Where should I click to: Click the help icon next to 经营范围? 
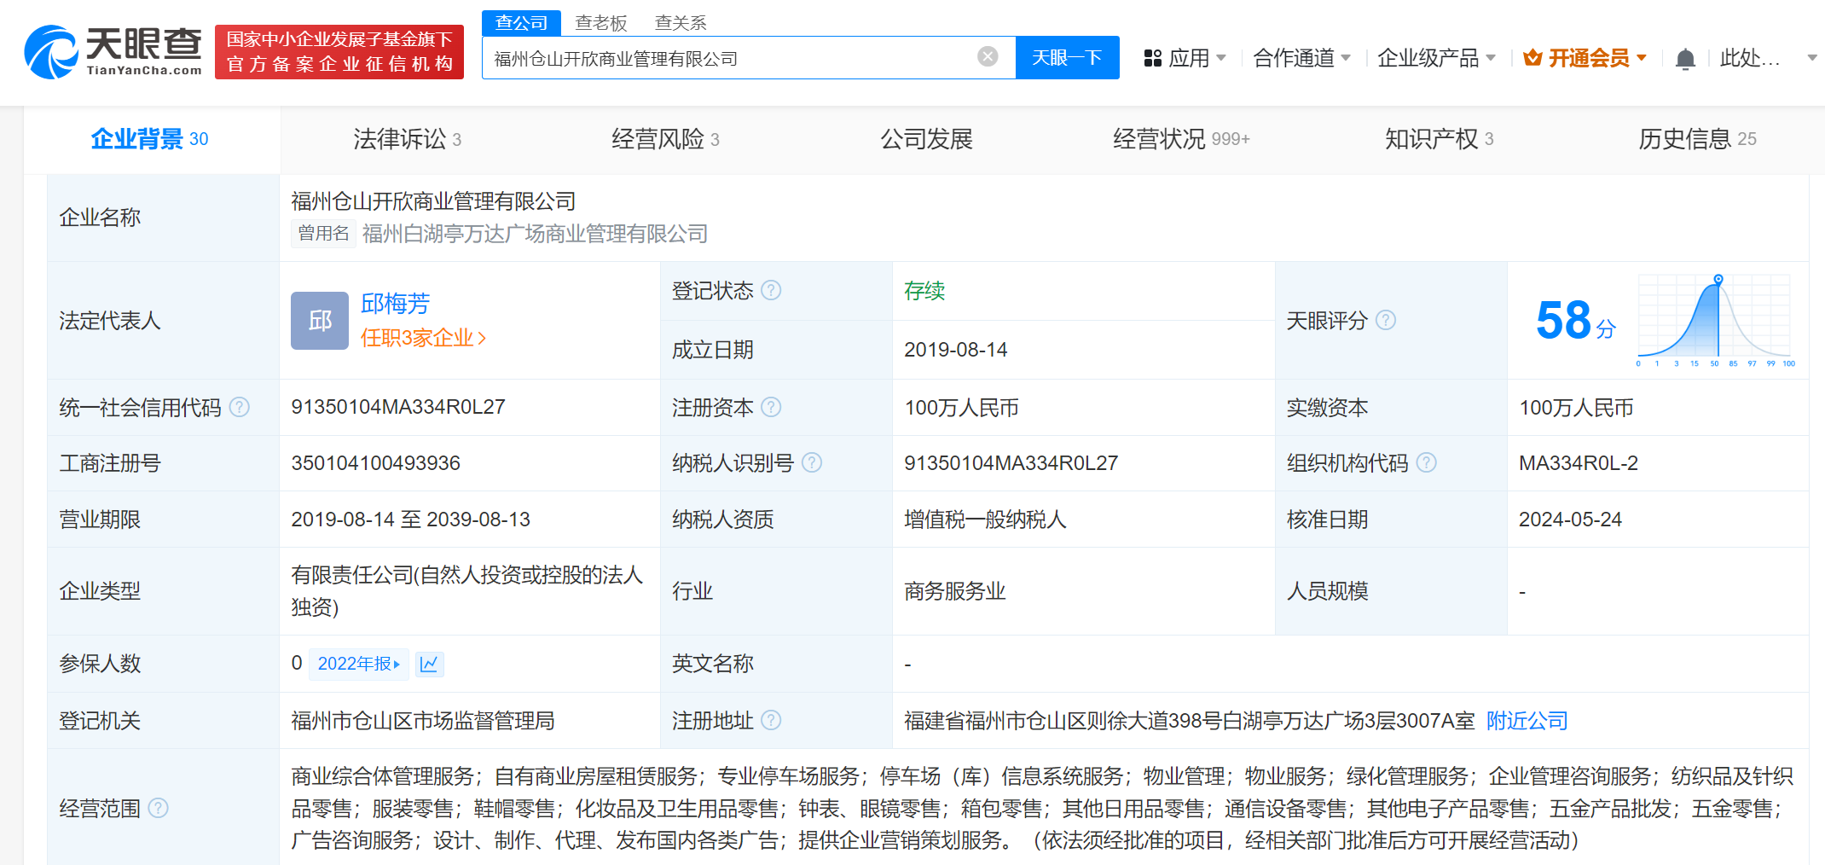[x=158, y=808]
